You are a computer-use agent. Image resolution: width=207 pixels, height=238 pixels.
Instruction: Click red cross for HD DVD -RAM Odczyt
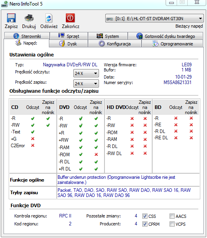pyautogui.click(x=132, y=139)
